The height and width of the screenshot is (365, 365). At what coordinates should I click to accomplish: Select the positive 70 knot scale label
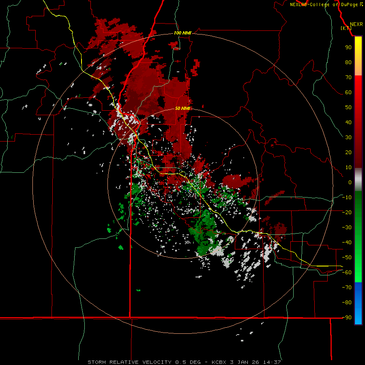pos(348,77)
